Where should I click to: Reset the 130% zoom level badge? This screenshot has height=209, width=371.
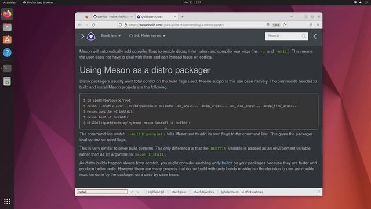tap(276, 25)
